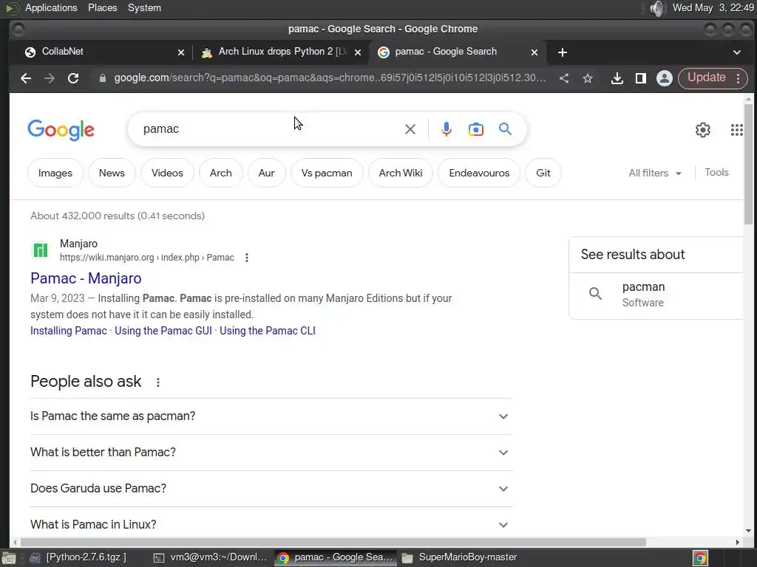Click the Google logo

(61, 130)
